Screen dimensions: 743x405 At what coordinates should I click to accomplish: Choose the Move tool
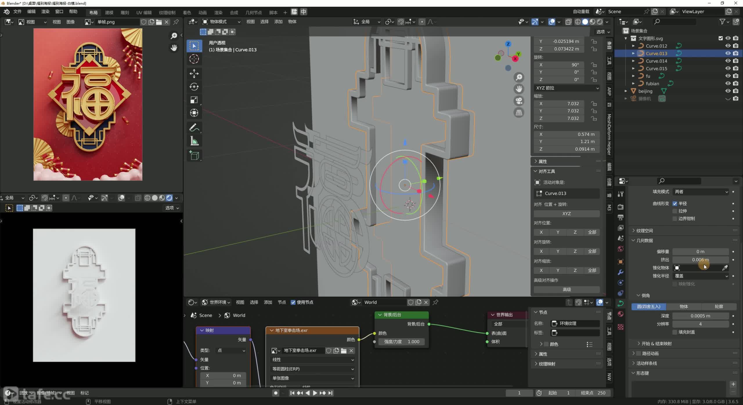click(x=194, y=73)
